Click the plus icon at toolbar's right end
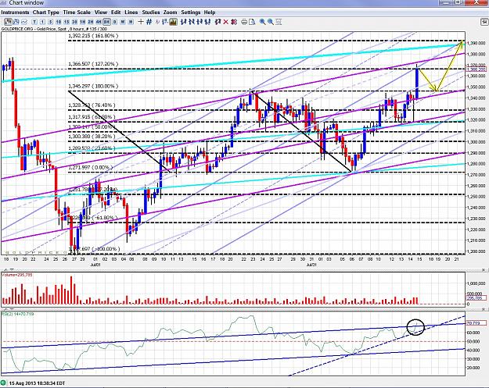The width and height of the screenshot is (489, 388). (x=484, y=22)
